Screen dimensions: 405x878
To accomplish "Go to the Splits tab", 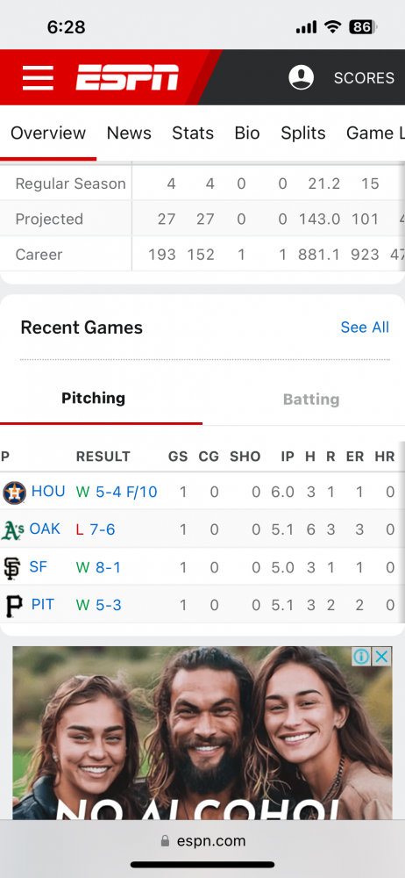I will pyautogui.click(x=303, y=133).
